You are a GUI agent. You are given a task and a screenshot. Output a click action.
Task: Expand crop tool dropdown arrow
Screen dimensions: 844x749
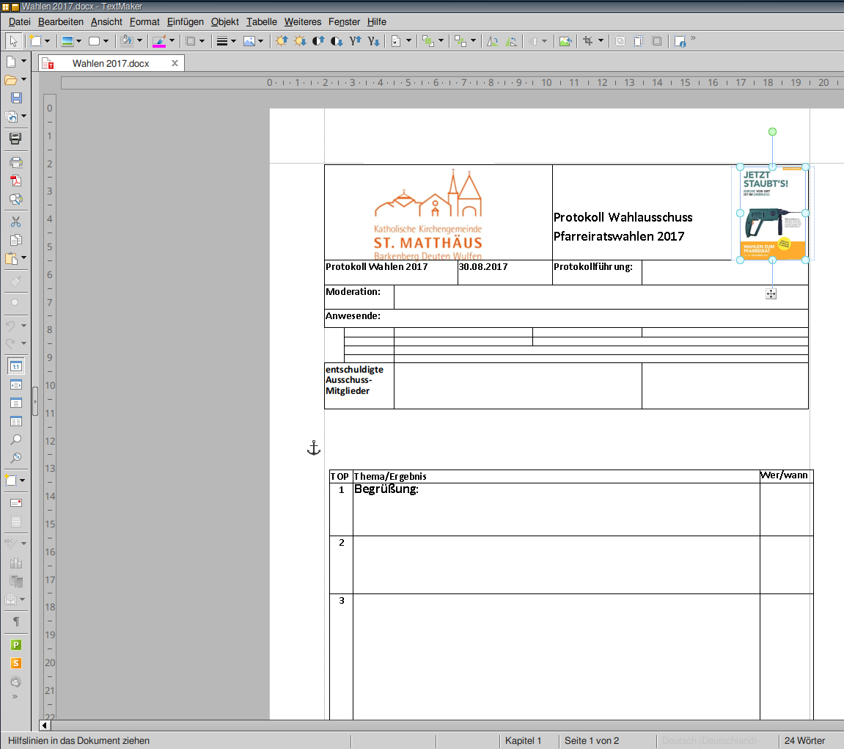click(x=601, y=41)
